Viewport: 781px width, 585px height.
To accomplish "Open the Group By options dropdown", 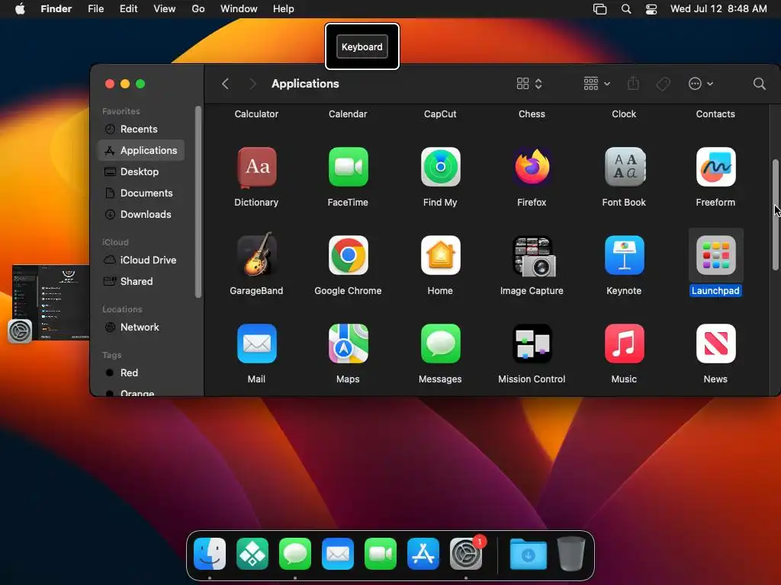I will tap(596, 84).
